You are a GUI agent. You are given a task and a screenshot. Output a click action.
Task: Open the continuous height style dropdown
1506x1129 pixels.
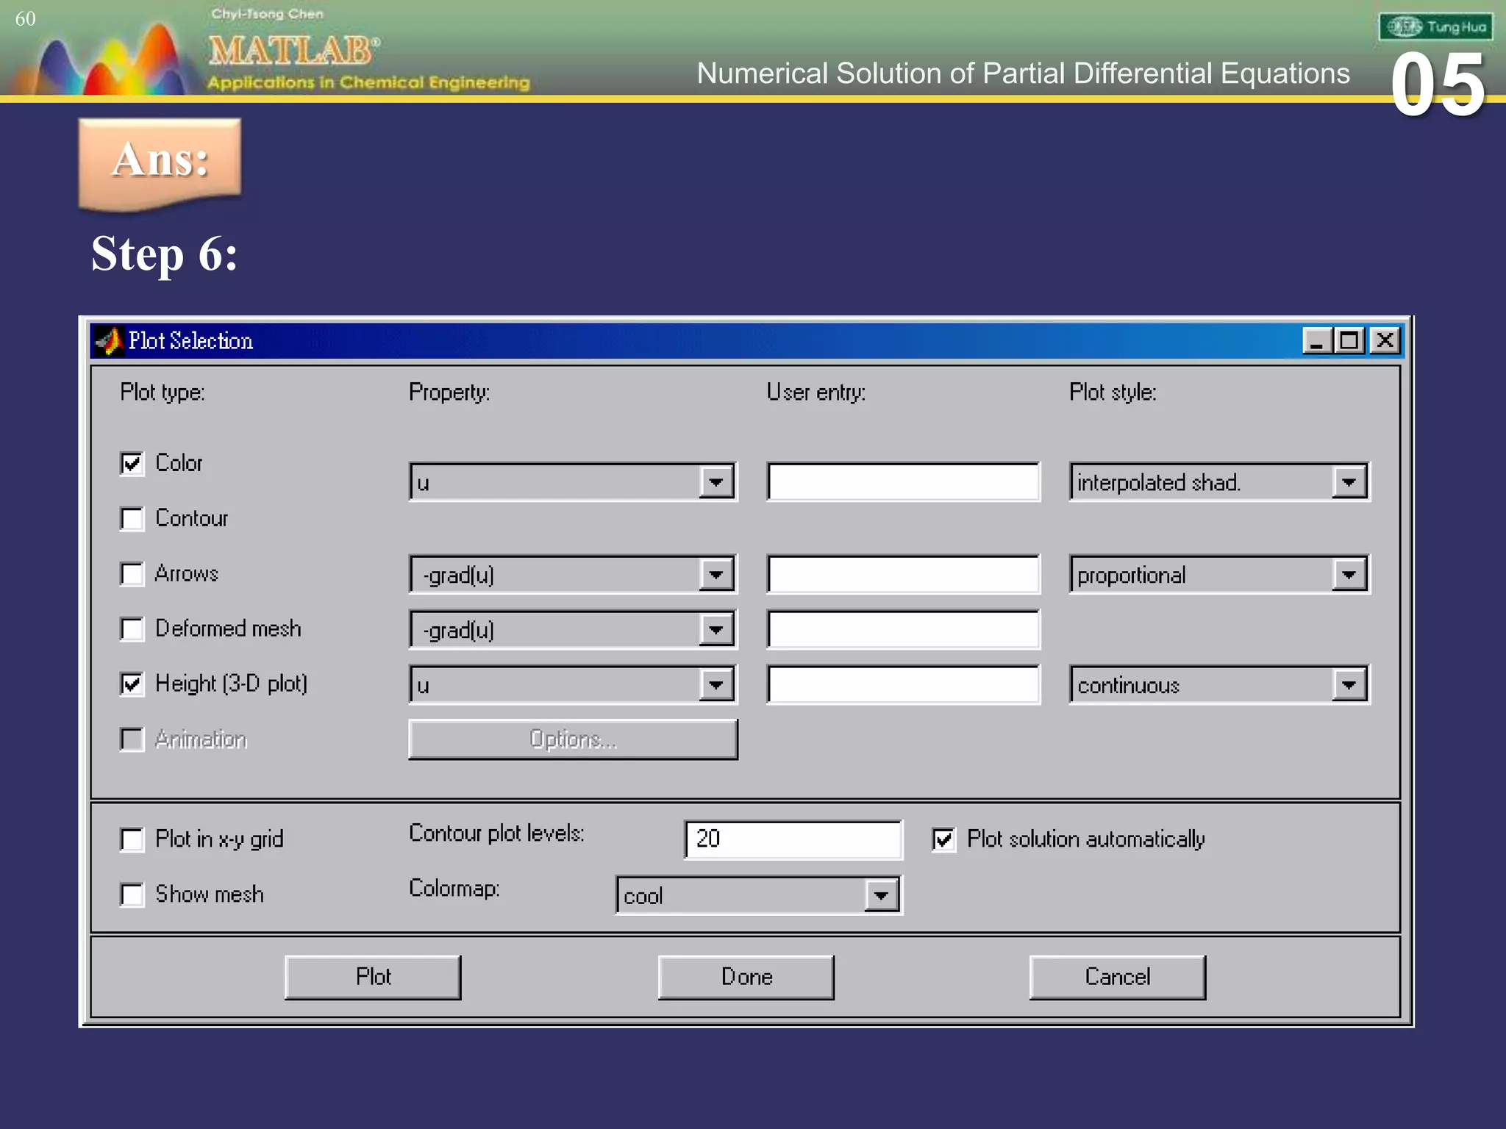click(x=1349, y=685)
